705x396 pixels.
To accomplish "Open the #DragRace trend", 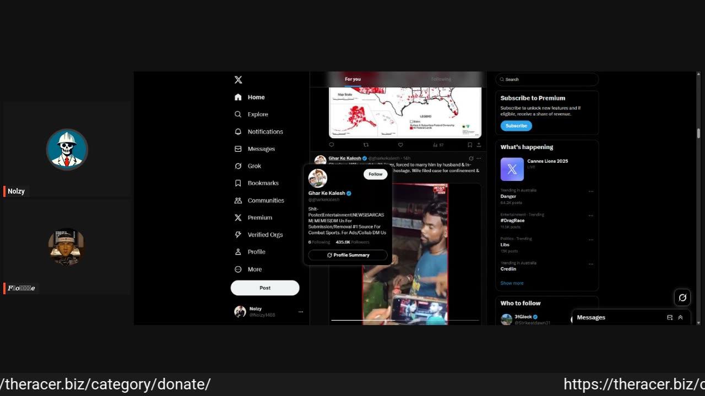I will click(x=512, y=221).
